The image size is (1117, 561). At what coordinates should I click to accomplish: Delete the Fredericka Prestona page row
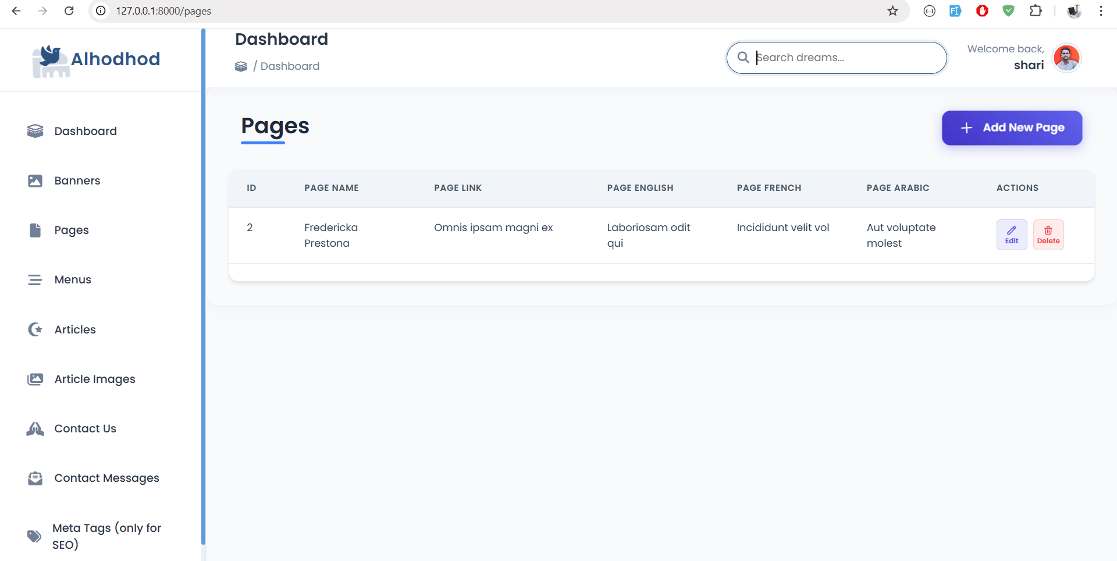point(1048,235)
